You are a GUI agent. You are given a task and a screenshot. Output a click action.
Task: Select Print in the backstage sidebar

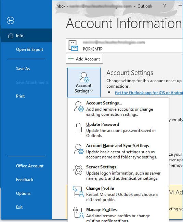tap(21, 96)
